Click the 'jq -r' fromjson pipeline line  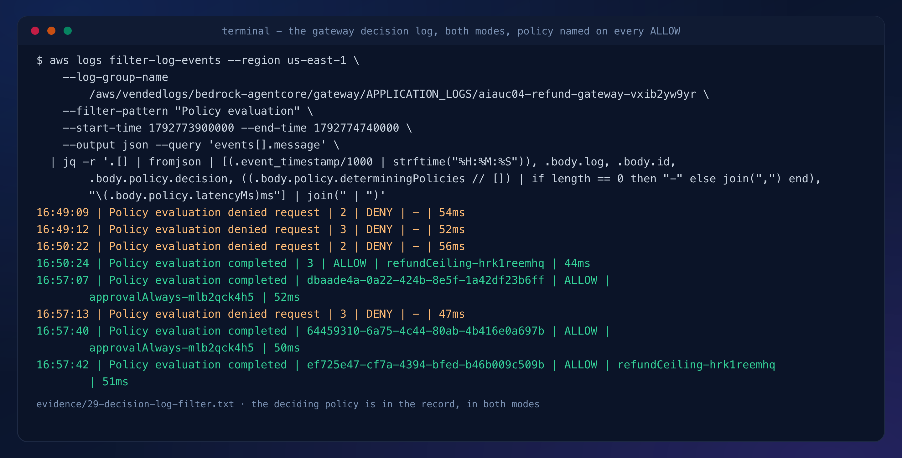362,162
